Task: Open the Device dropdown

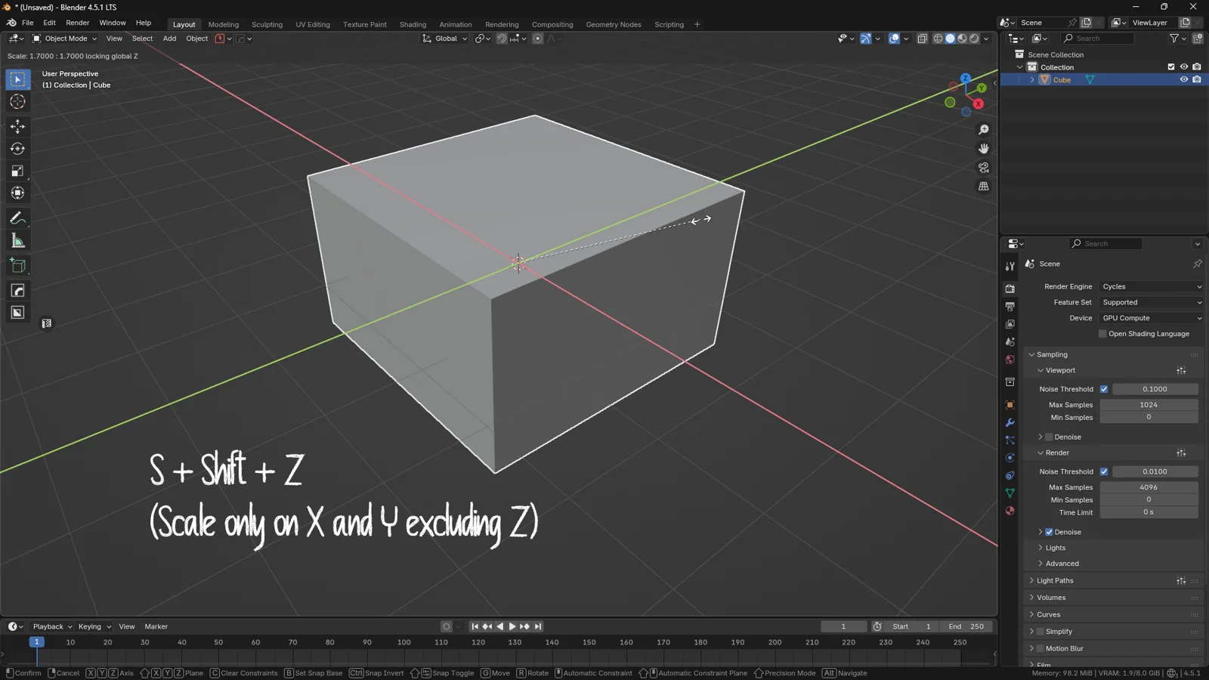Action: (x=1151, y=318)
